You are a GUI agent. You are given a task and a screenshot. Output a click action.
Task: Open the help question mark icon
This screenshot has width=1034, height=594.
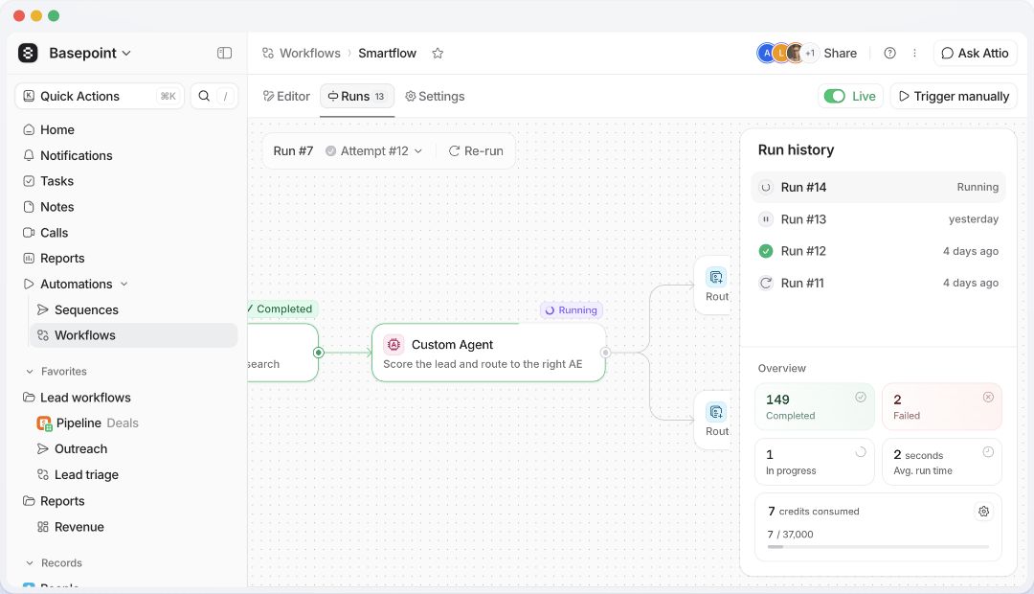pos(889,54)
